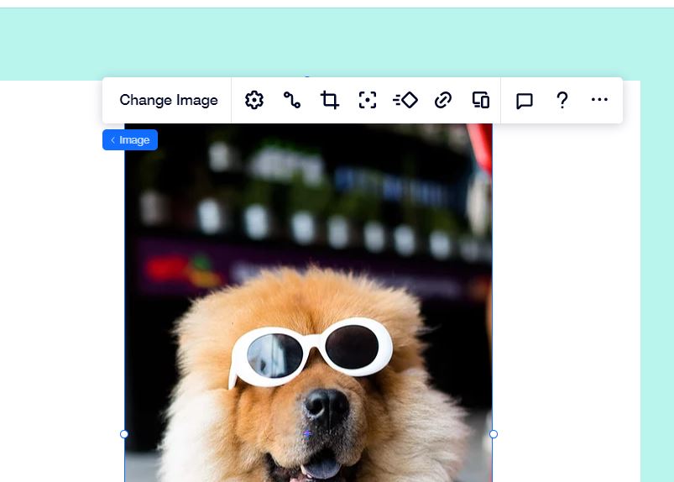
Task: Add a link with chain icon
Action: click(x=443, y=100)
